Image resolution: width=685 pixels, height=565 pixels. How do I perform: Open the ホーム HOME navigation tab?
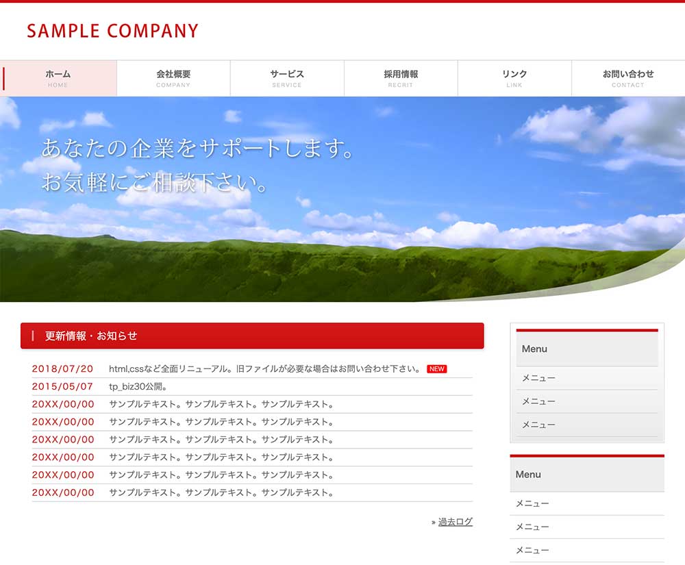(x=58, y=79)
